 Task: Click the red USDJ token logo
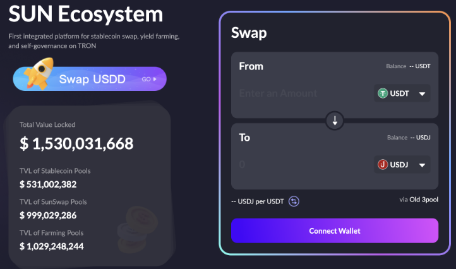pyautogui.click(x=383, y=165)
